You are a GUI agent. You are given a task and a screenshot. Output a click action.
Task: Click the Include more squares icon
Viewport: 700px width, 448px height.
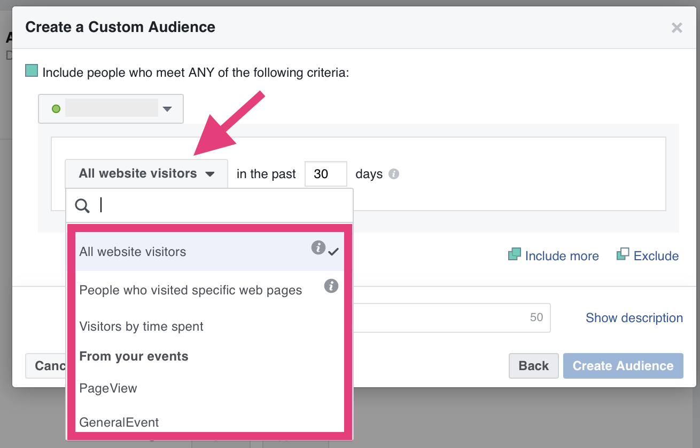coord(513,254)
